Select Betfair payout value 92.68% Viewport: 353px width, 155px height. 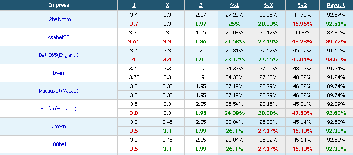[x=336, y=113]
